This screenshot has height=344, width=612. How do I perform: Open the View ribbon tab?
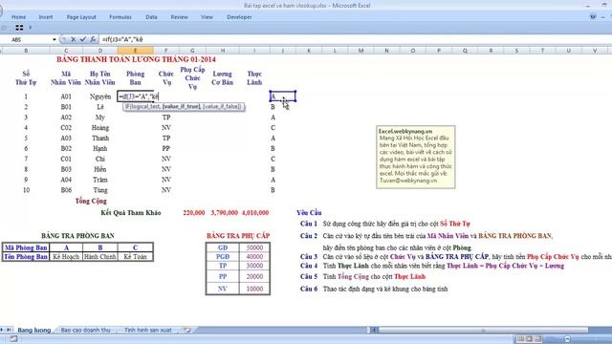207,17
